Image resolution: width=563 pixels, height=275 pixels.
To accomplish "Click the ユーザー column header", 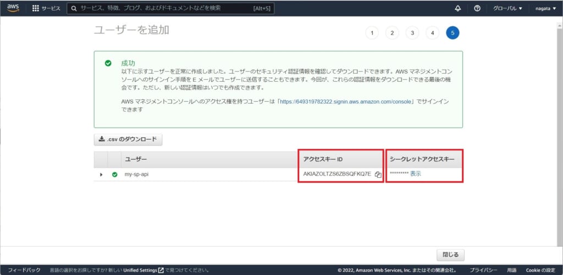I will 136,159.
